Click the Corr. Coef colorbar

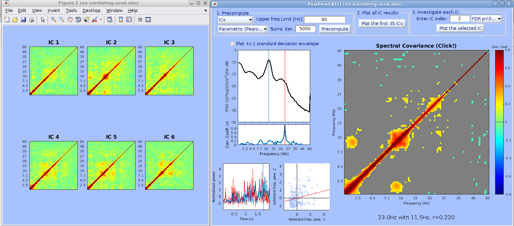coord(500,122)
